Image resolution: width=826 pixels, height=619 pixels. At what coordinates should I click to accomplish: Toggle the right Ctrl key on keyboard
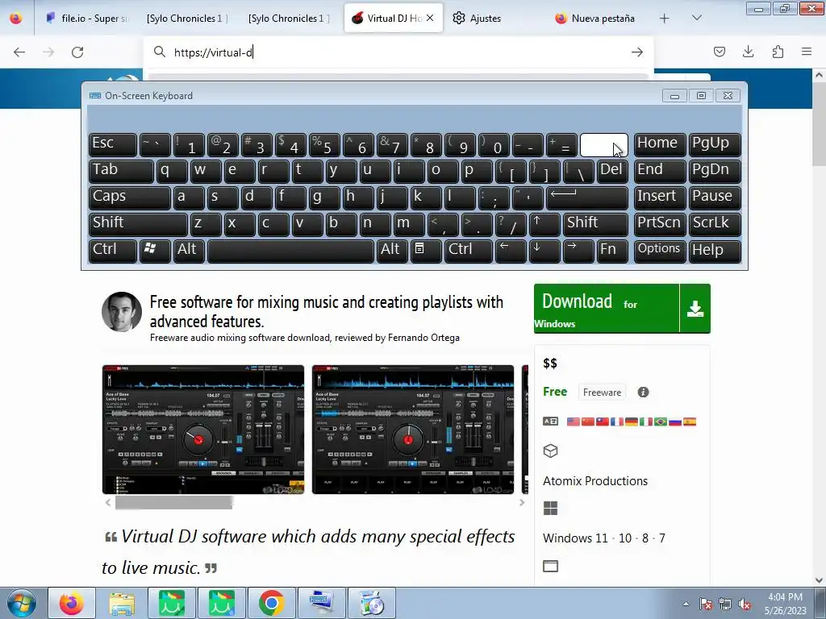click(468, 250)
